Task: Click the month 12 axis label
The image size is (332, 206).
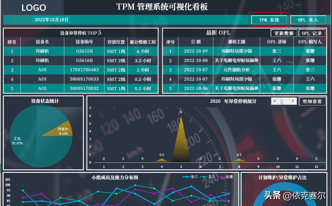Action: click(x=316, y=167)
